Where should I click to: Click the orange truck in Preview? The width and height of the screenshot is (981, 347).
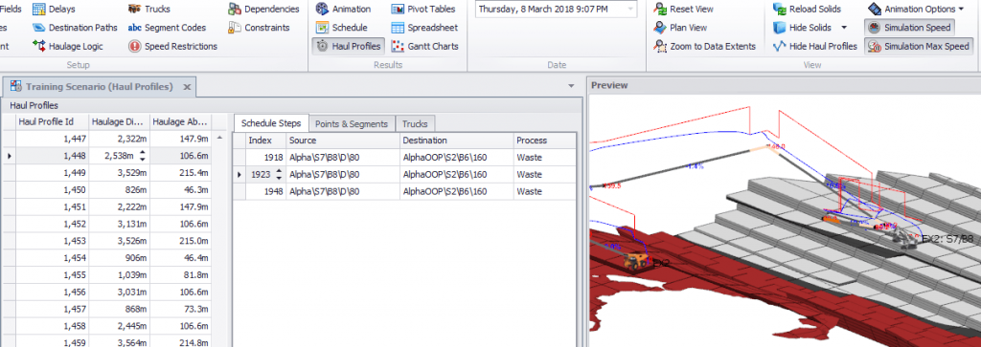click(x=637, y=261)
